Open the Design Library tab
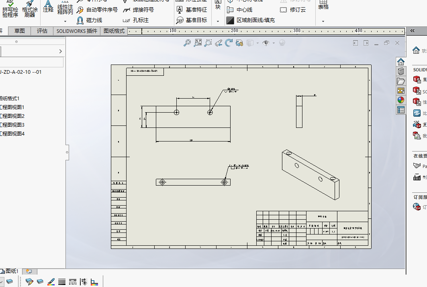This screenshot has width=427, height=287. click(401, 71)
